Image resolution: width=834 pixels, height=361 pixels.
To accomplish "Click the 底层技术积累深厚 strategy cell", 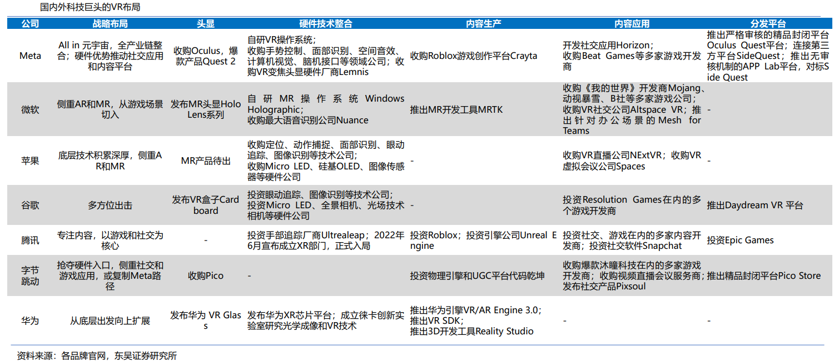I will [x=110, y=161].
